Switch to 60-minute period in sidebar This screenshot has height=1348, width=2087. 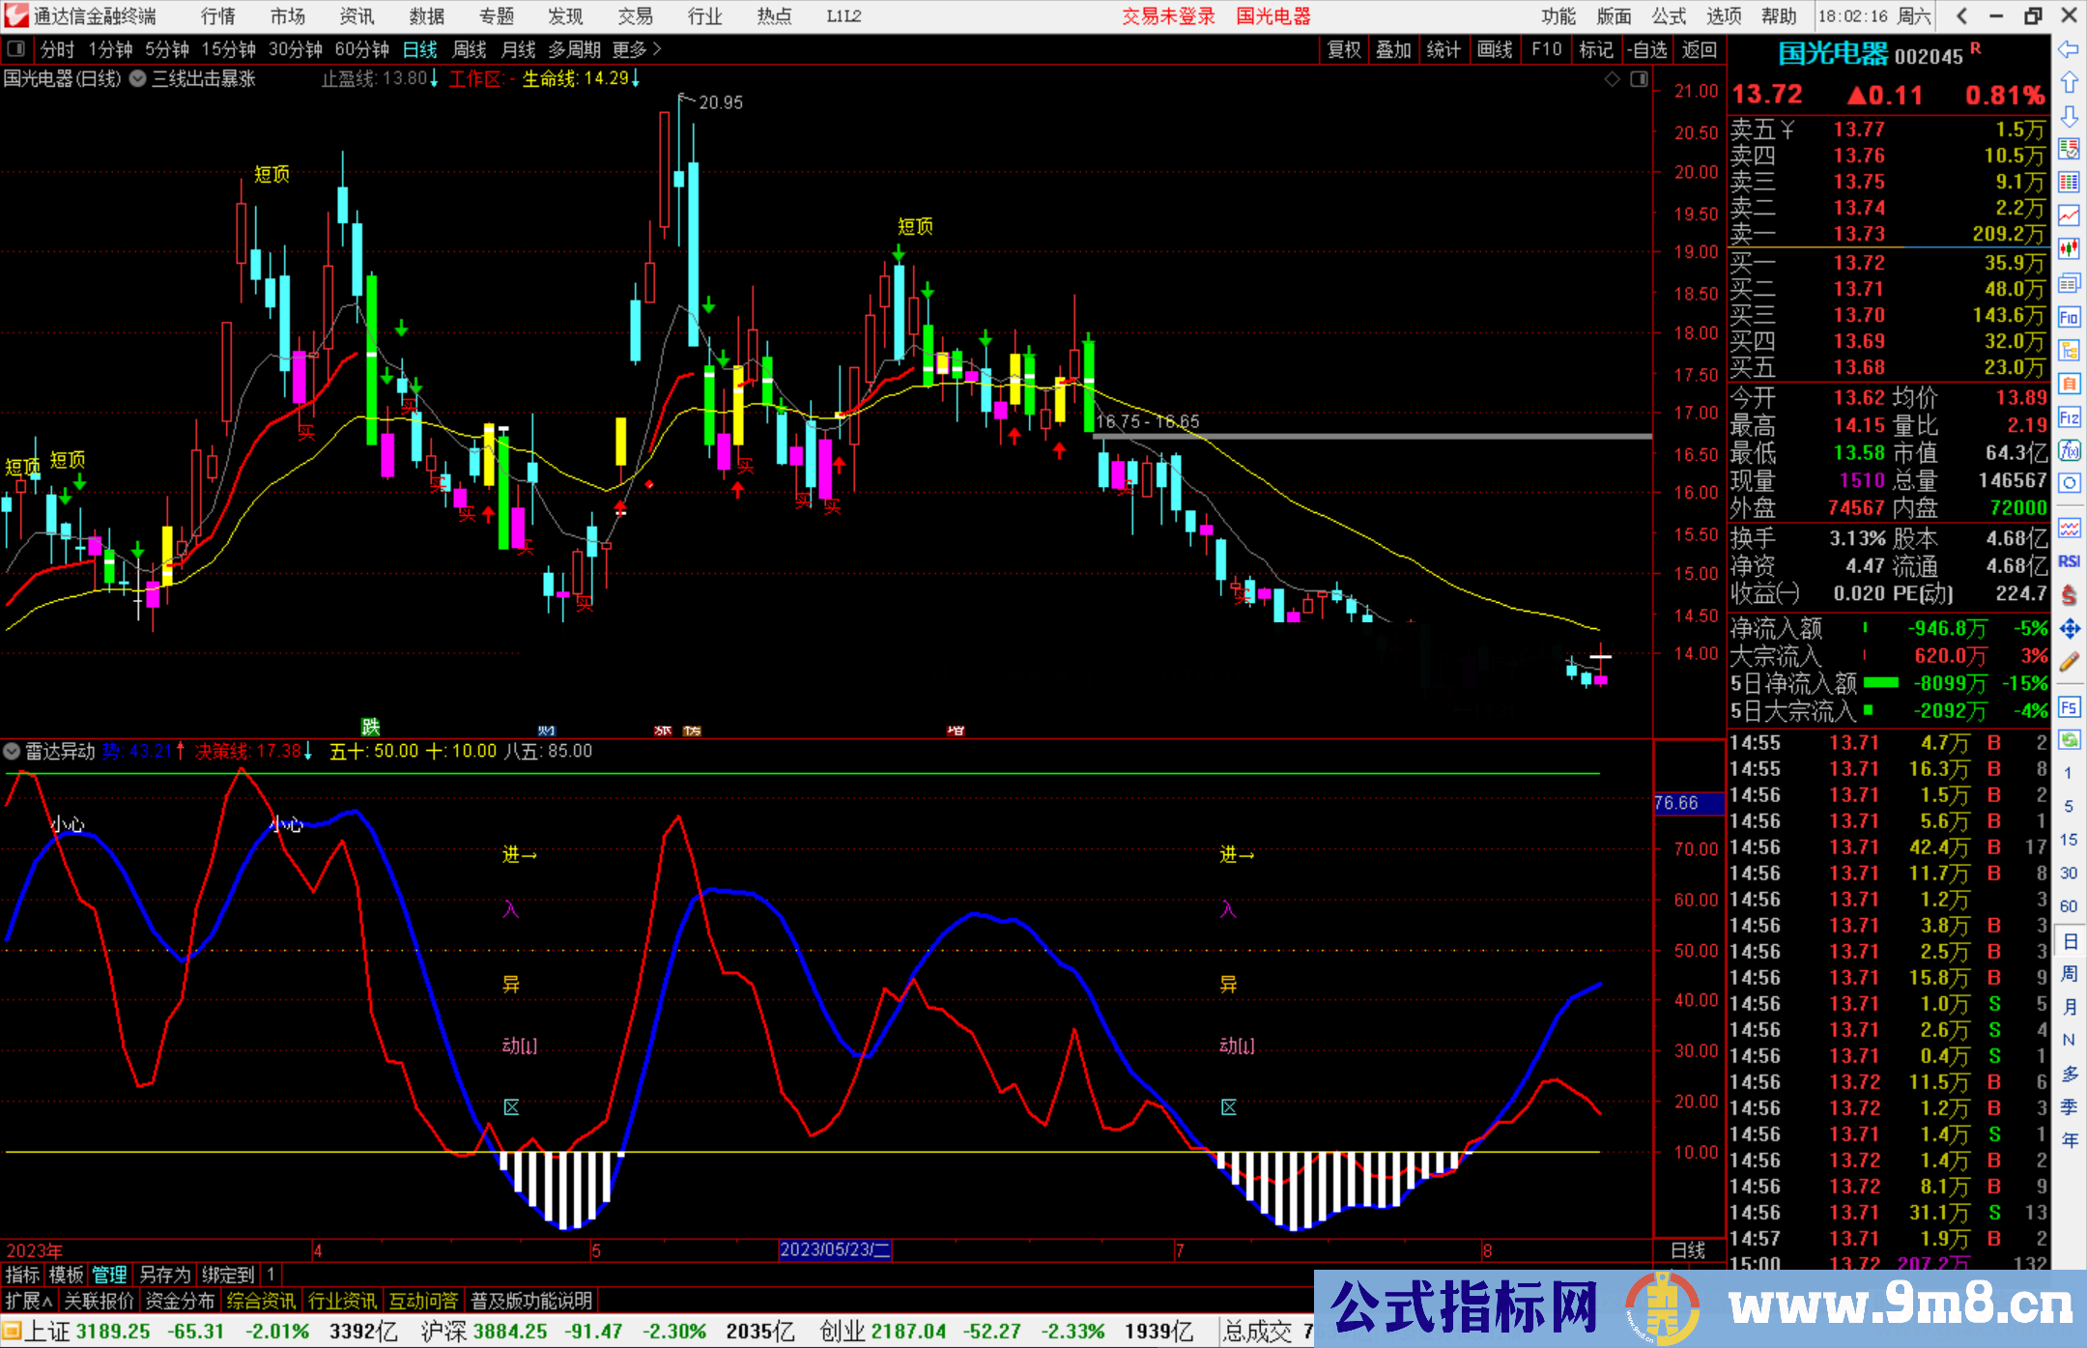pos(2069,906)
